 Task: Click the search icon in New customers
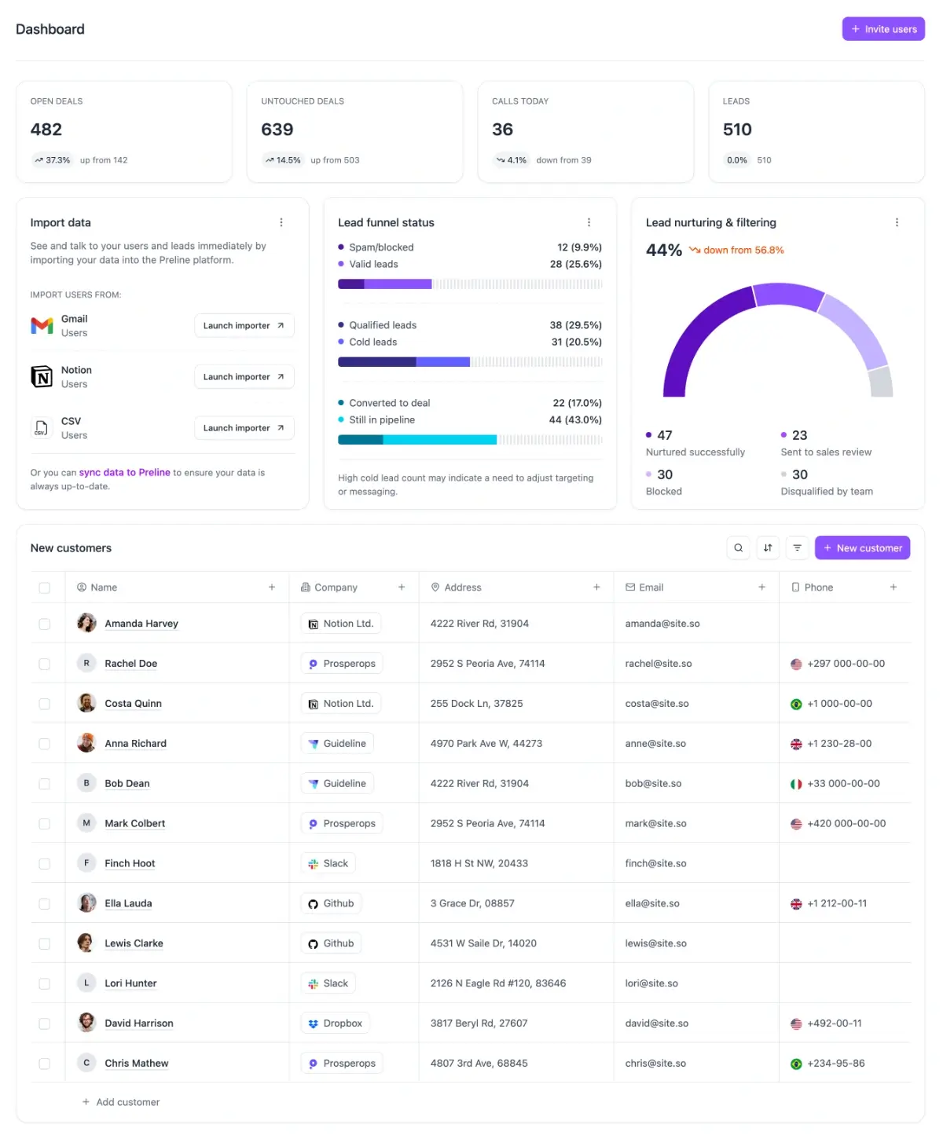[738, 547]
